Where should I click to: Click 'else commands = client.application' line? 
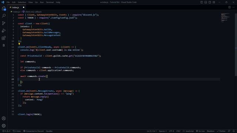coord(47,71)
